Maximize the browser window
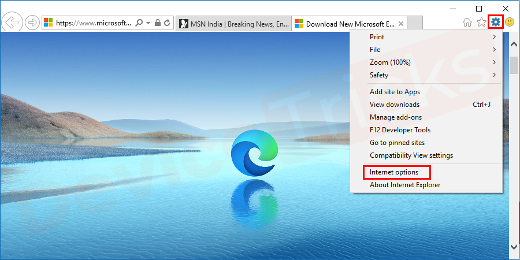The width and height of the screenshot is (520, 260). coord(479,8)
